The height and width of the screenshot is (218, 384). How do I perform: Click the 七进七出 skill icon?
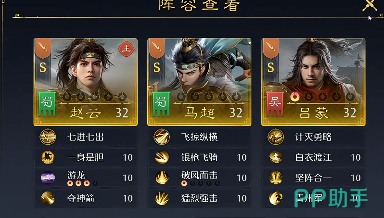pos(48,137)
